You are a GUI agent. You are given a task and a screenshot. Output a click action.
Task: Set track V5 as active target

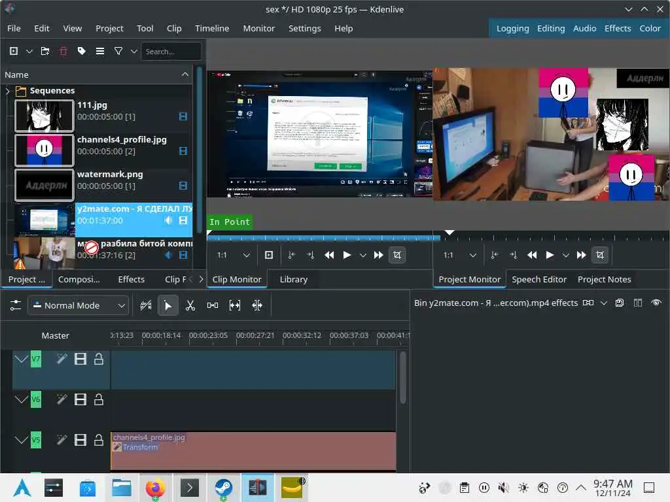[36, 440]
